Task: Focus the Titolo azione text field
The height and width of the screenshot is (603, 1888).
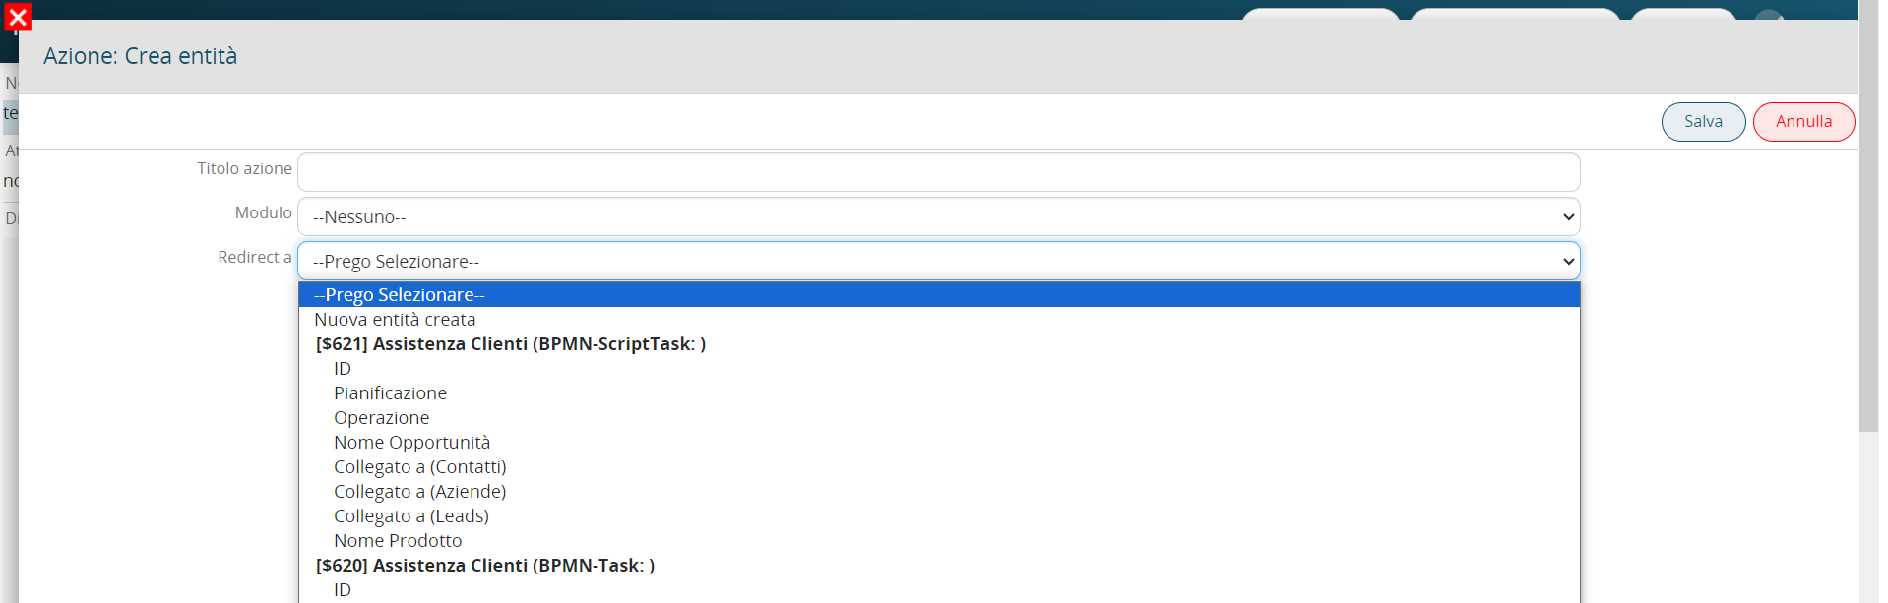Action: coord(938,172)
